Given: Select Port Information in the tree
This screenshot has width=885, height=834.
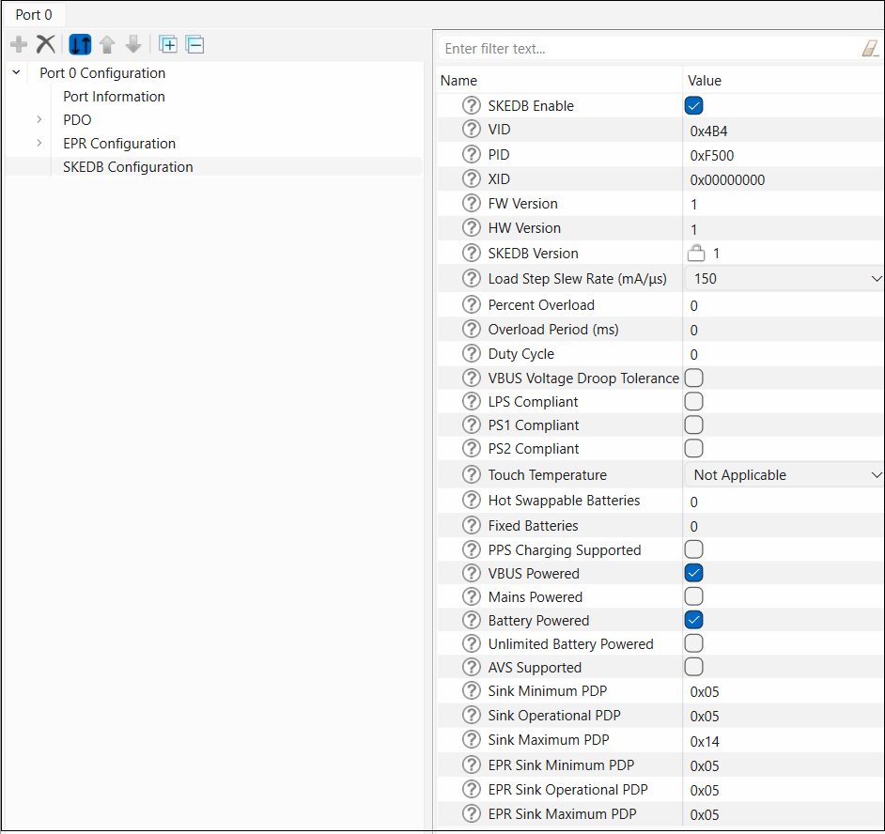Looking at the screenshot, I should [x=114, y=97].
